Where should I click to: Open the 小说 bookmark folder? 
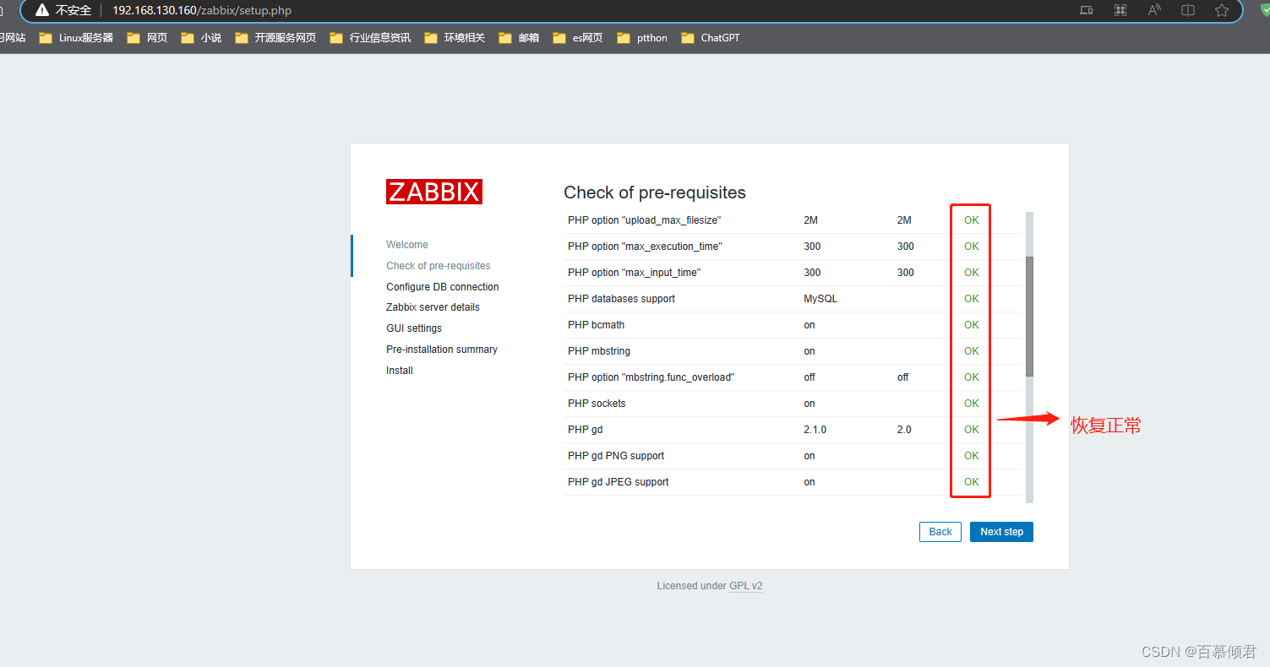(x=201, y=38)
